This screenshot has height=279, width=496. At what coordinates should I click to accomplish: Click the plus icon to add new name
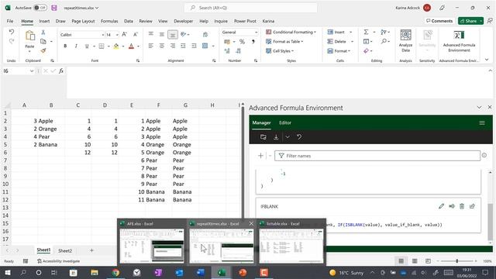pyautogui.click(x=260, y=156)
